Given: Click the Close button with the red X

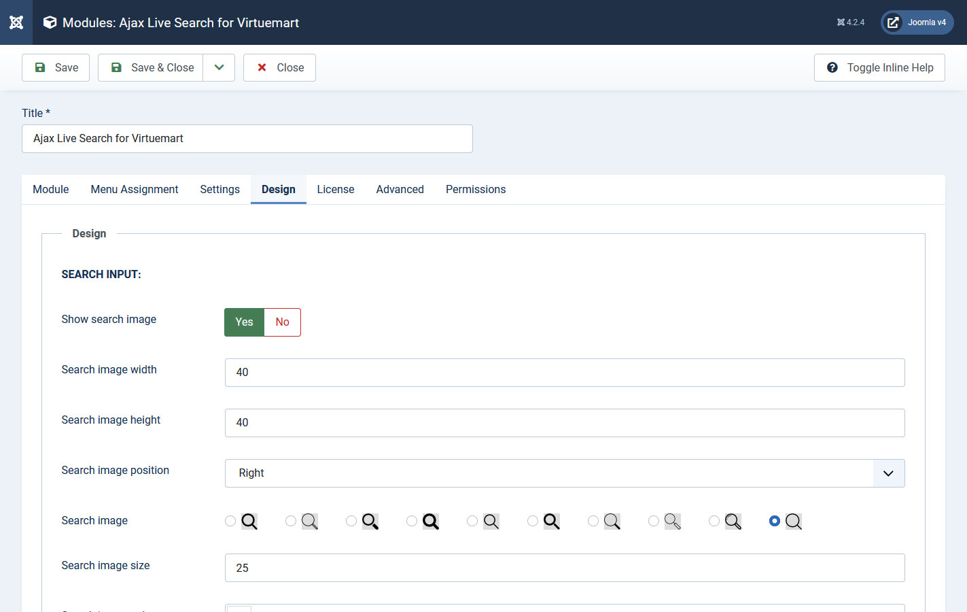Looking at the screenshot, I should (279, 67).
